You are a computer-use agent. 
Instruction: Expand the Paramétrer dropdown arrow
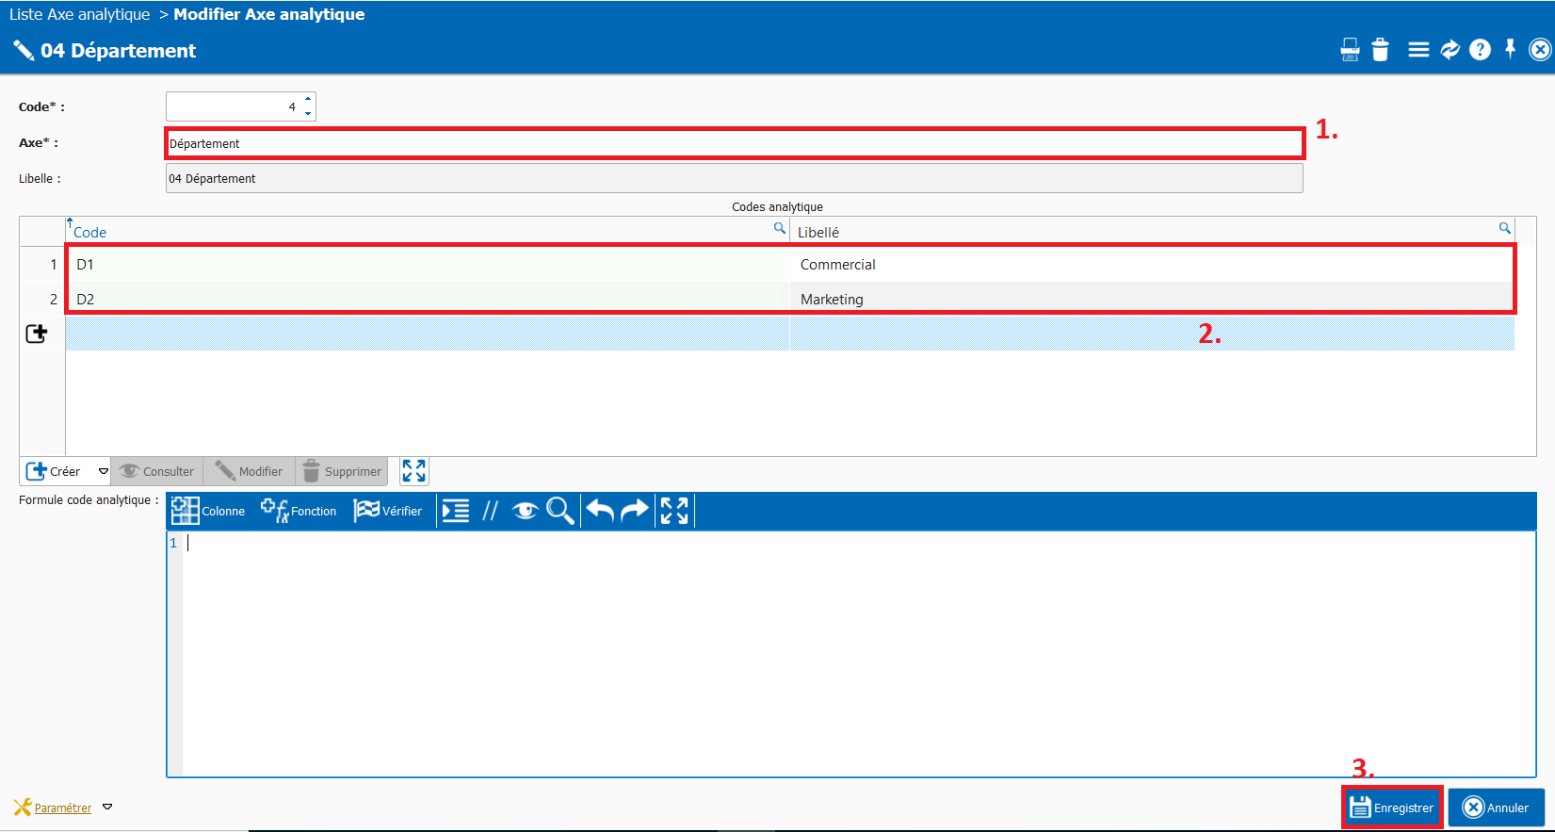107,808
